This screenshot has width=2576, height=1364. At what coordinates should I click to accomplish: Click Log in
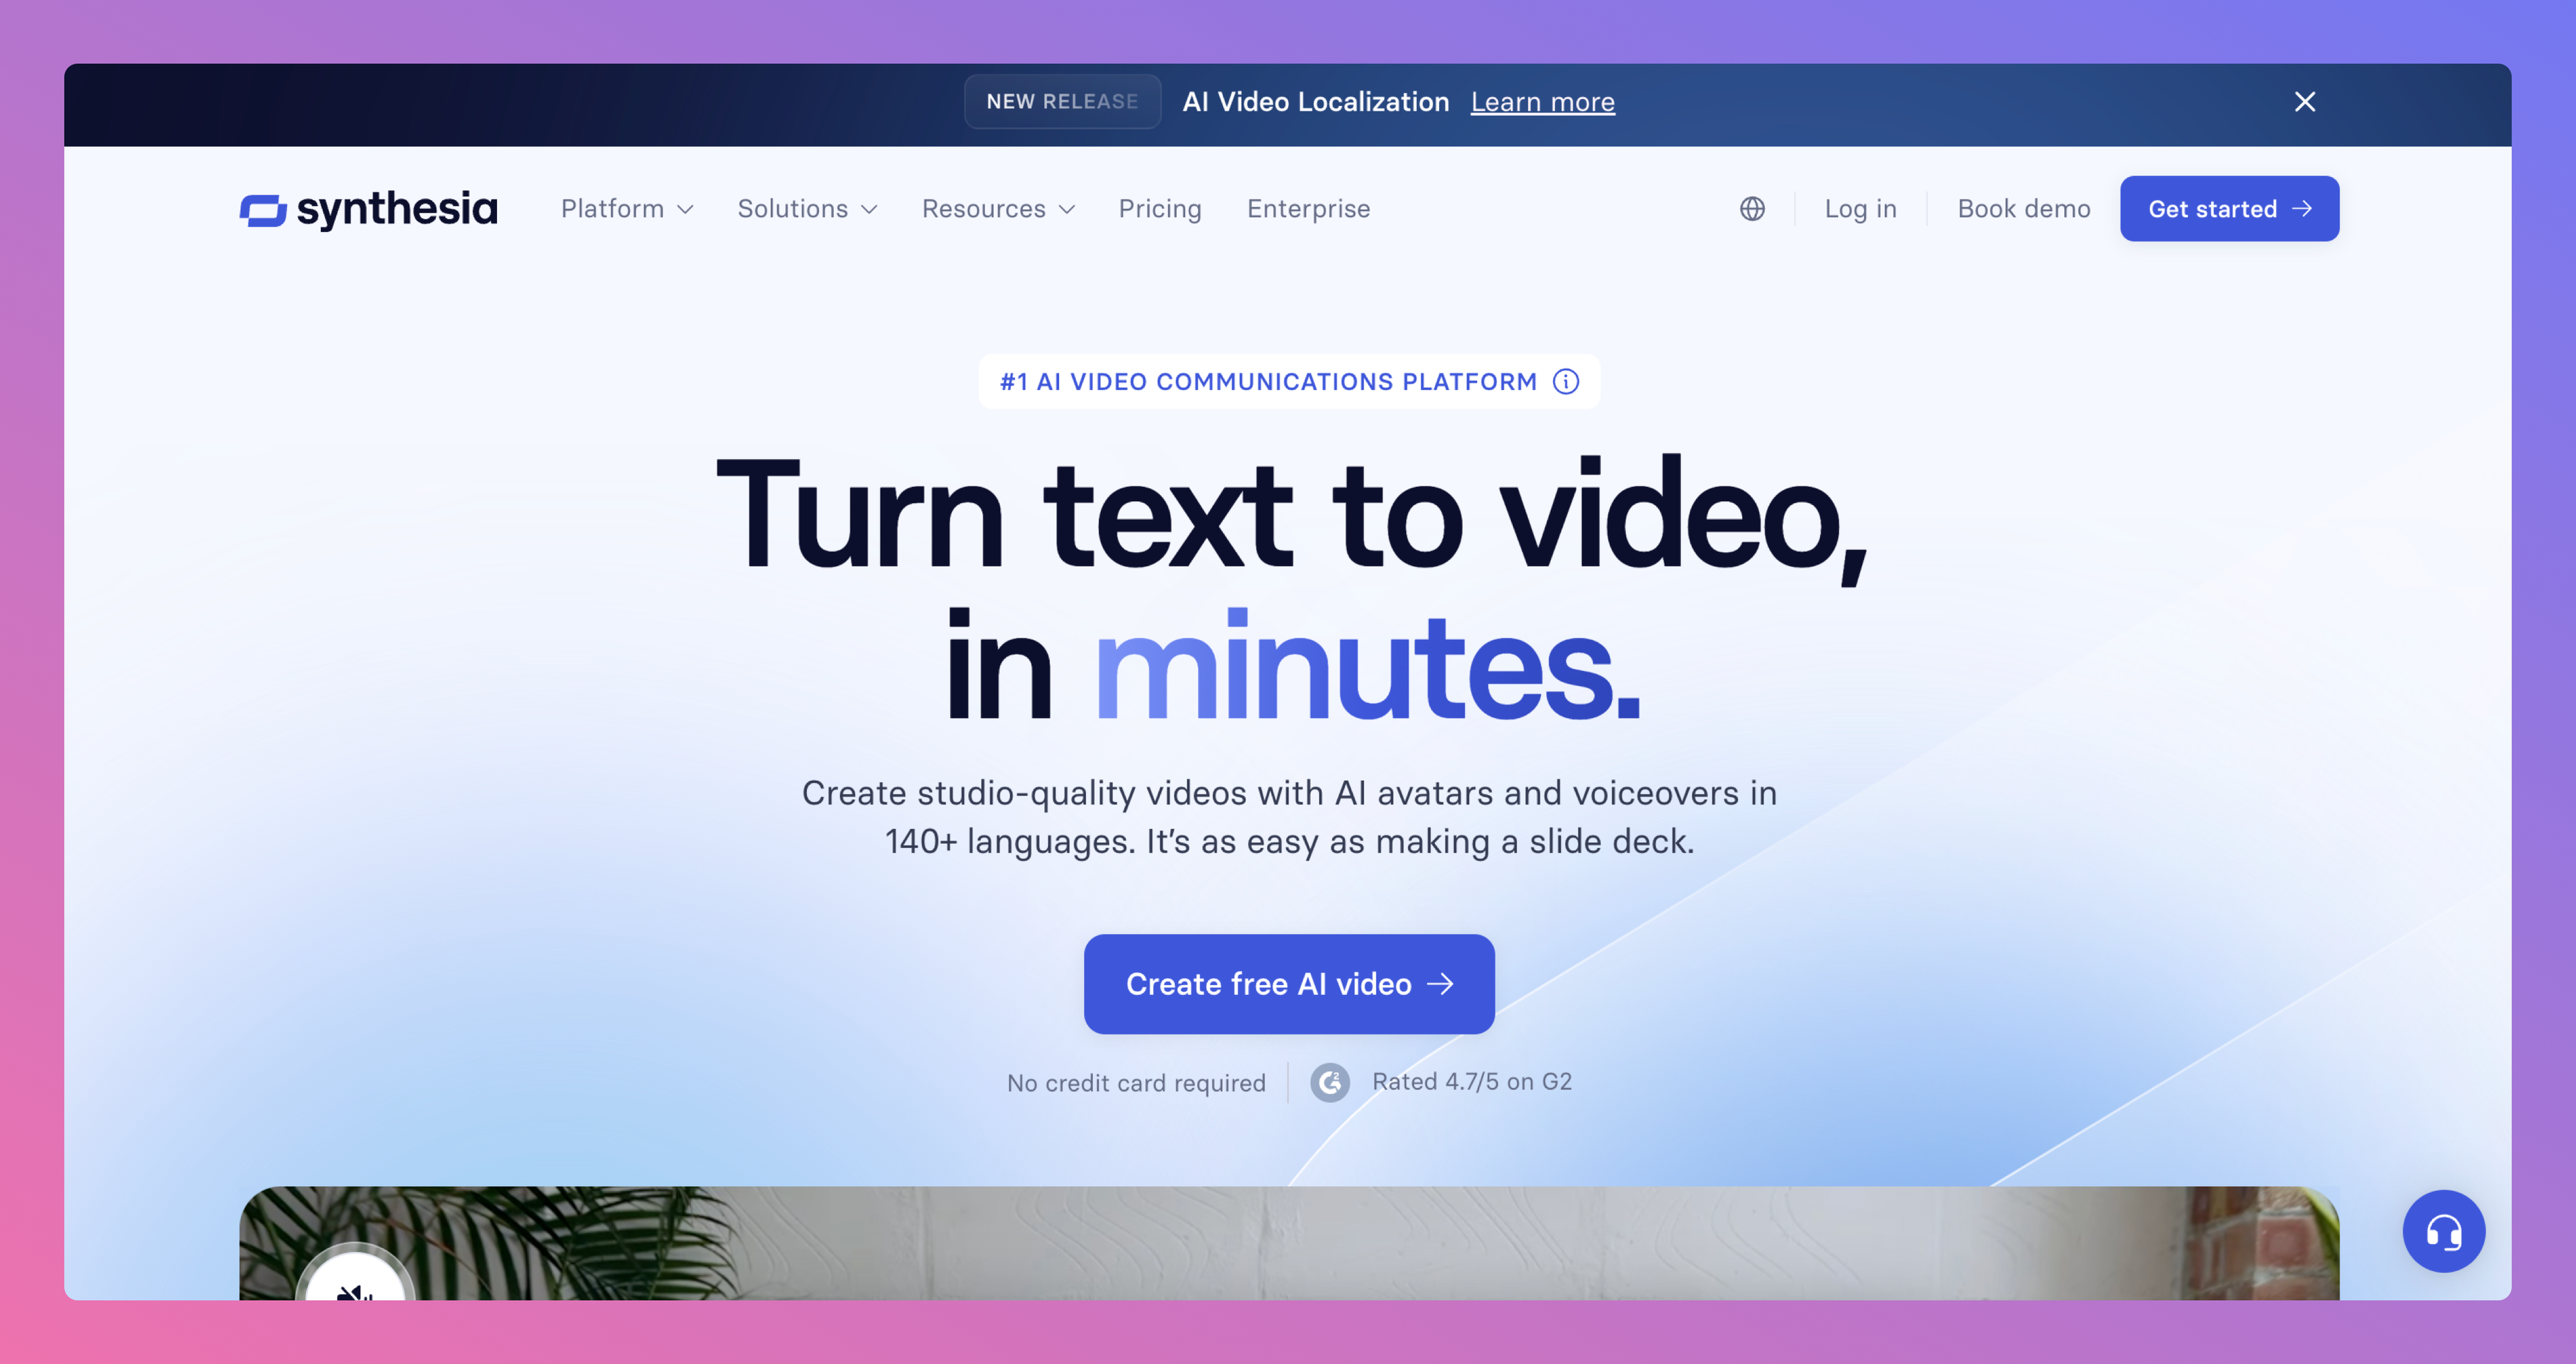(x=1860, y=209)
